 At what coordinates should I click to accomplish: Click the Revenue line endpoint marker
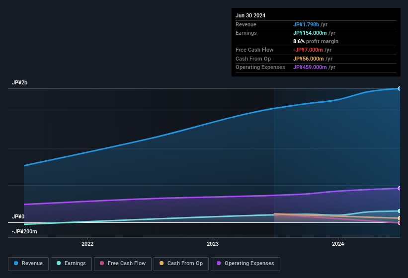pos(399,88)
